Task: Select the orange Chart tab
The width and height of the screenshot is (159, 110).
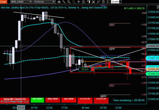Action: [4, 2]
